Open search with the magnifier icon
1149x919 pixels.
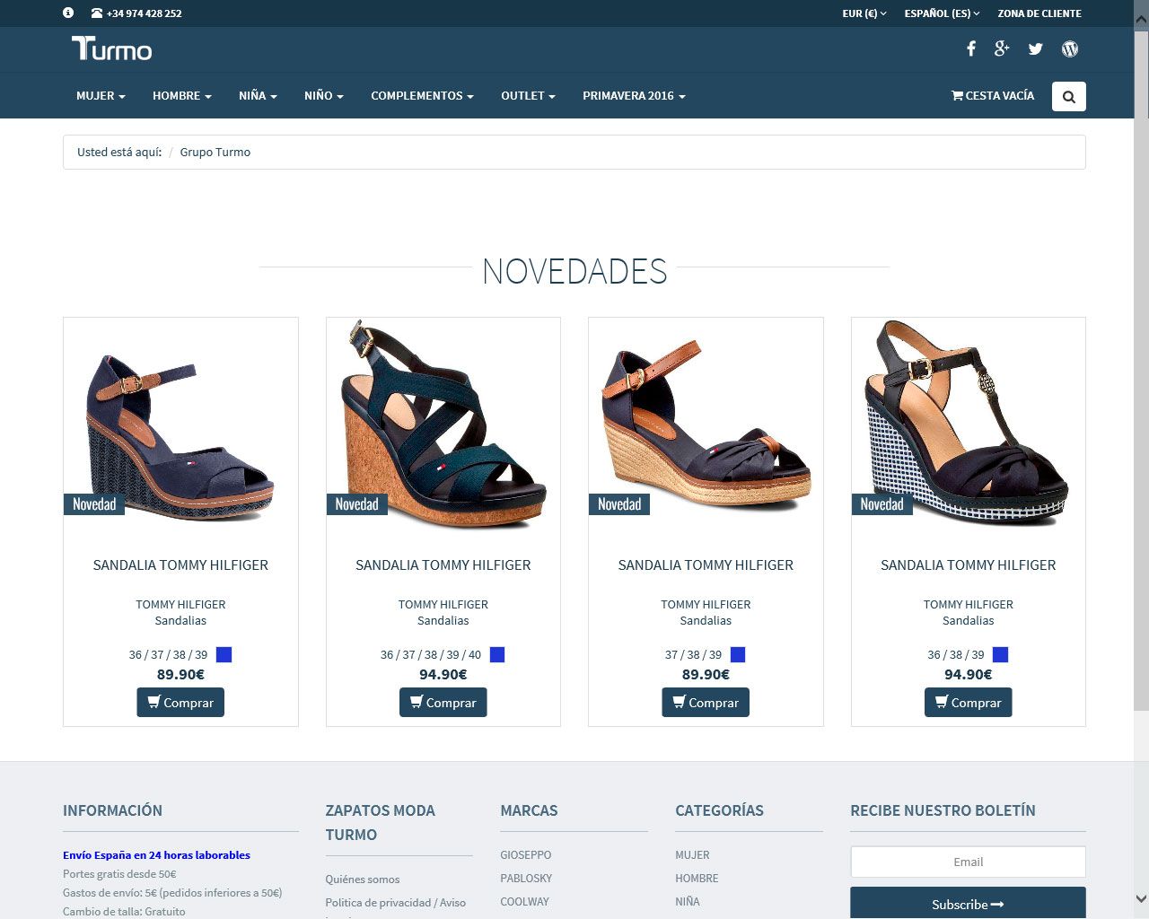[1068, 96]
